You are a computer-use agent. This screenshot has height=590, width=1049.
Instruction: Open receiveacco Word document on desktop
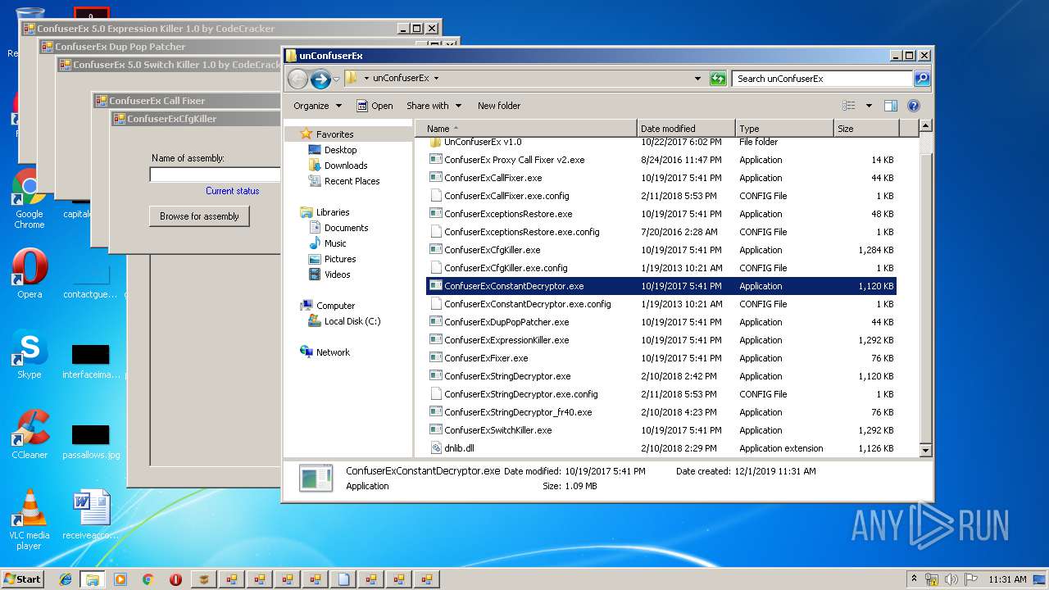pyautogui.click(x=91, y=515)
